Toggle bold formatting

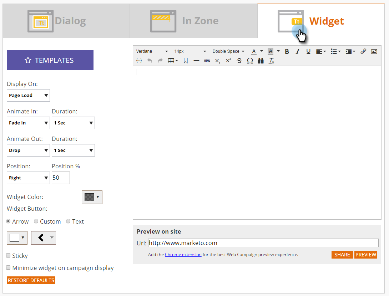(287, 51)
